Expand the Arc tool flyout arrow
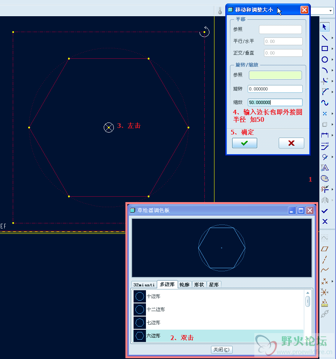 [x=333, y=70]
